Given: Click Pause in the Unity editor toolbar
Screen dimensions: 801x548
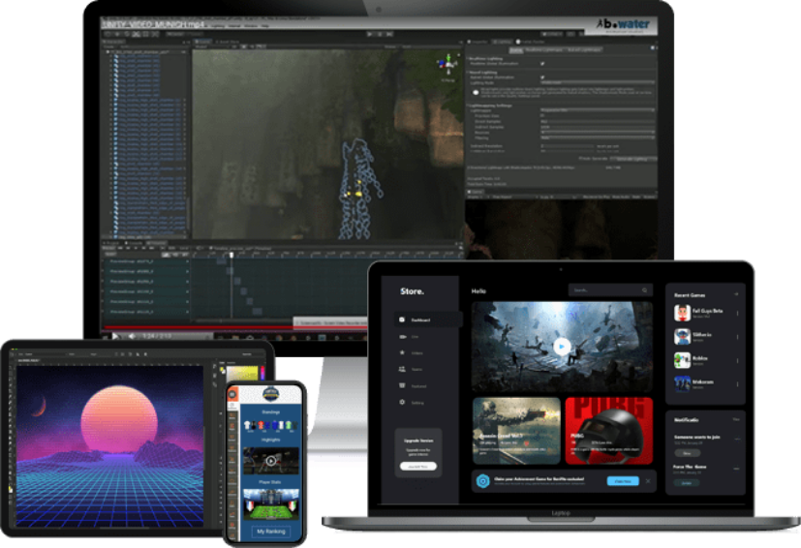Looking at the screenshot, I should pos(380,34).
